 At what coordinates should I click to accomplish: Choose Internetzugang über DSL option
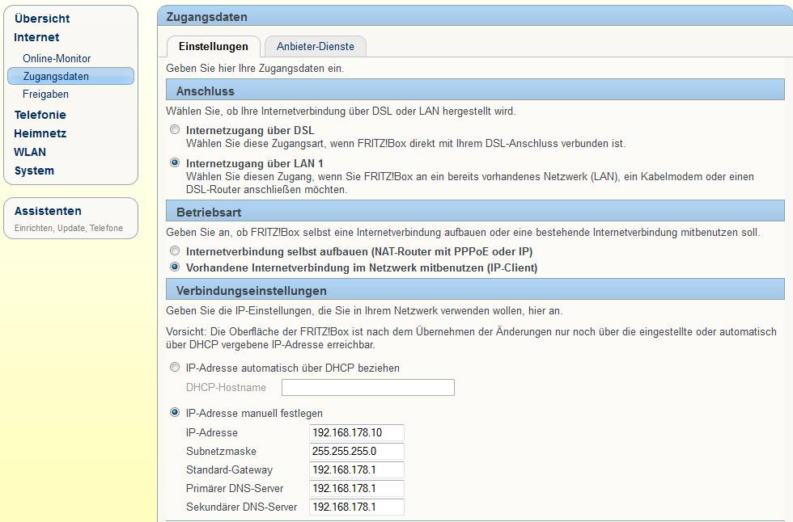(x=175, y=130)
